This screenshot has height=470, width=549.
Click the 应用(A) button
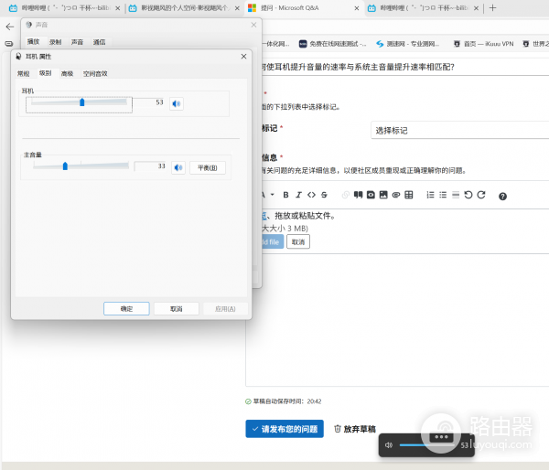225,309
